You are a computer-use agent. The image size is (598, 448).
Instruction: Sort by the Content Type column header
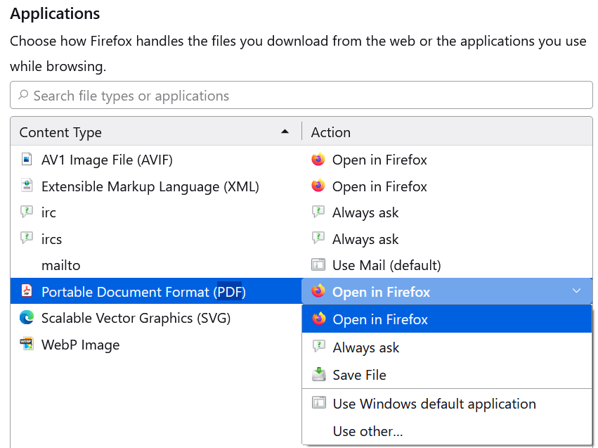click(155, 132)
